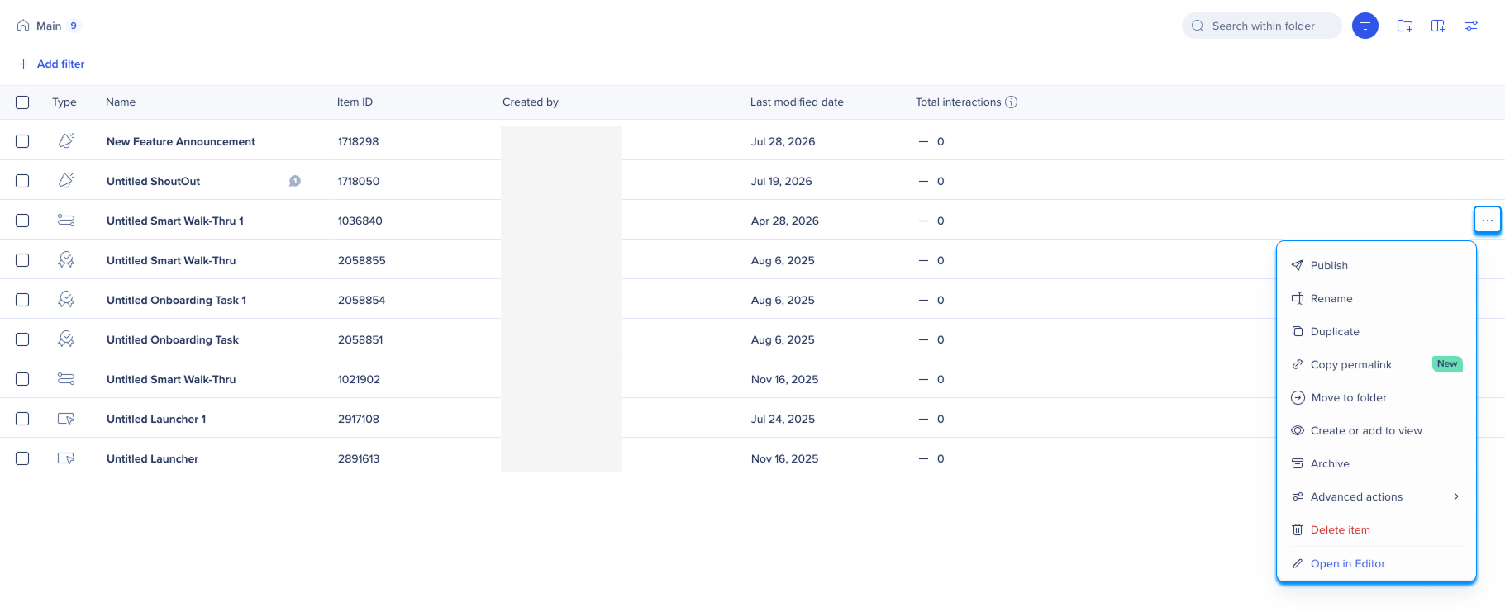Viewport: 1505px width, 612px height.
Task: Click the Jul 28, 2026 date cell
Action: click(783, 141)
